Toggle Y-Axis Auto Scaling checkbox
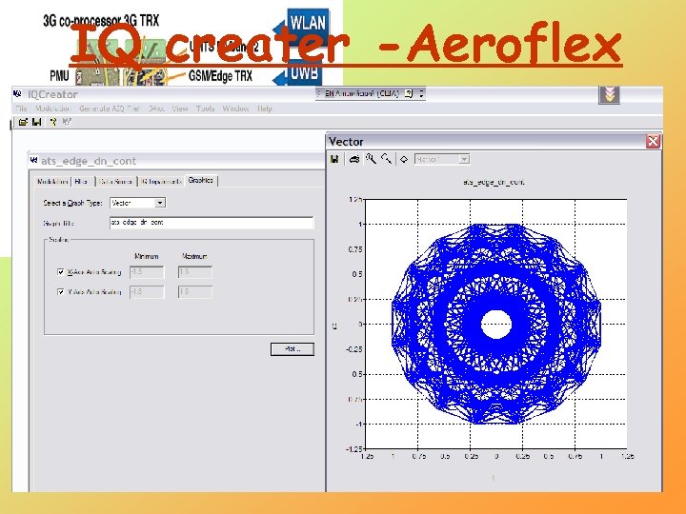Viewport: 686px width, 514px height. [61, 291]
